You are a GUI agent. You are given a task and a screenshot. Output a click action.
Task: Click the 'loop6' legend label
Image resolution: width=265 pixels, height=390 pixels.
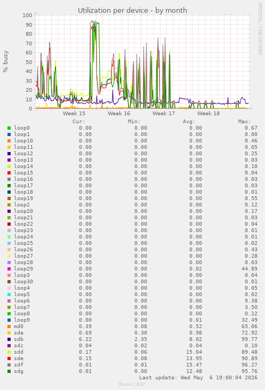click(x=22, y=301)
